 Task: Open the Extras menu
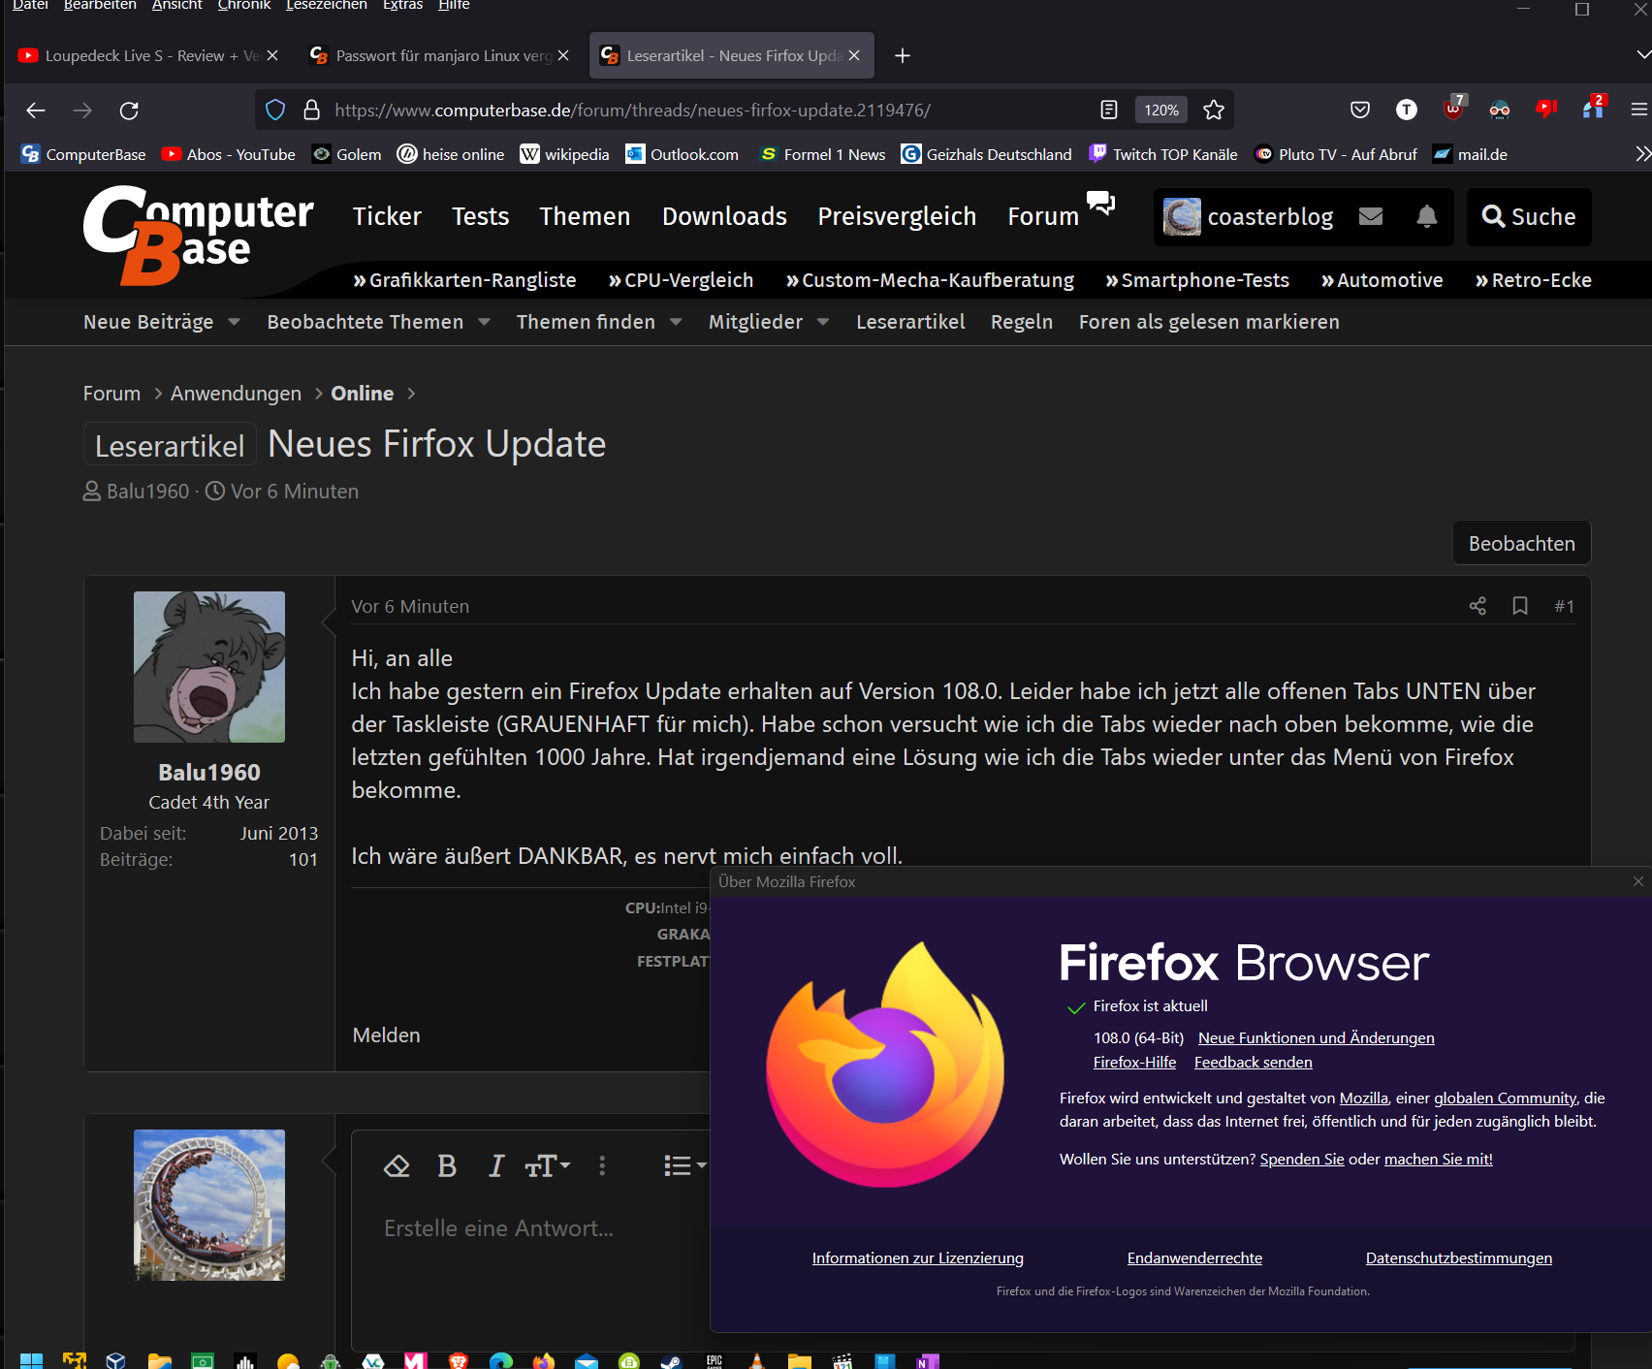(402, 5)
